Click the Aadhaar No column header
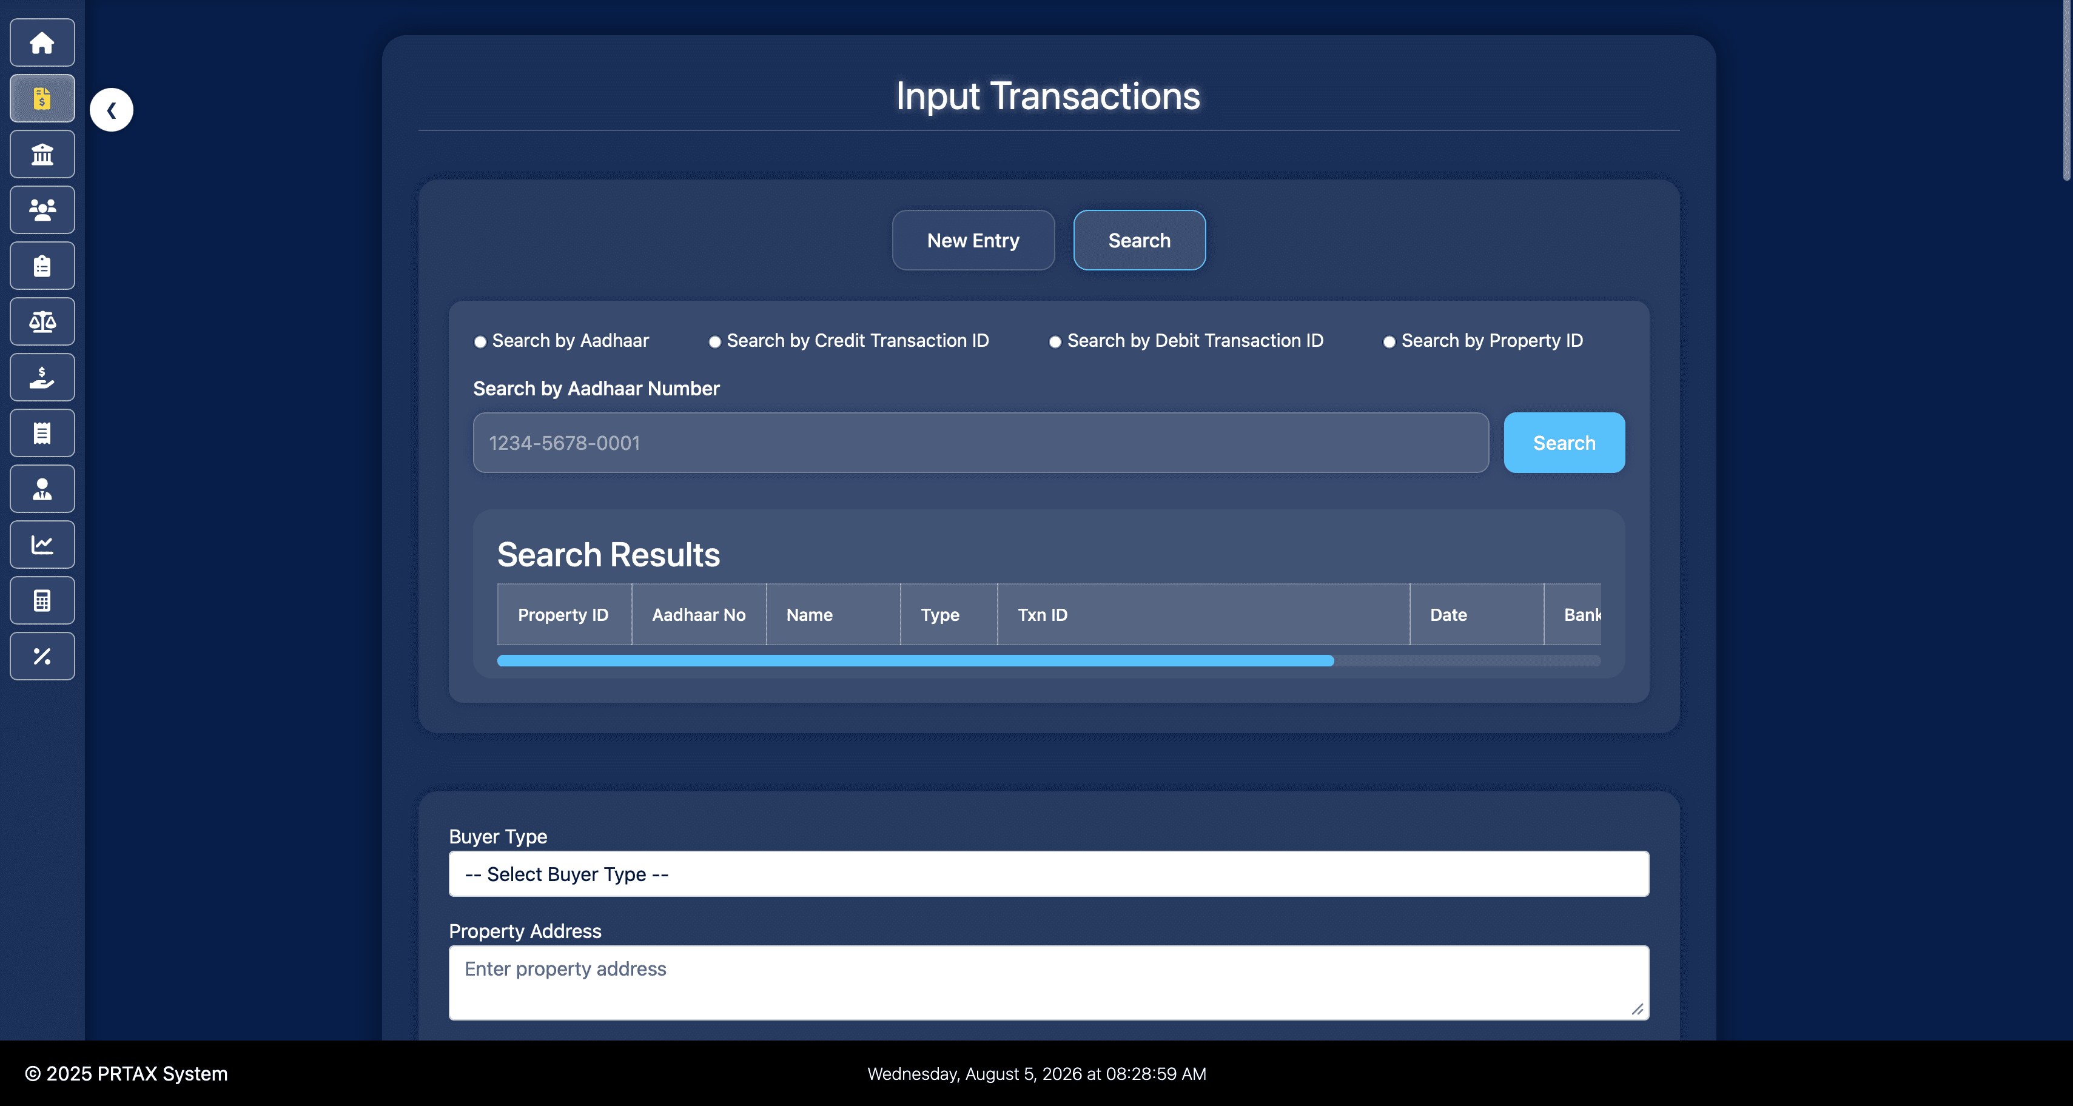Viewport: 2073px width, 1106px height. [x=699, y=614]
